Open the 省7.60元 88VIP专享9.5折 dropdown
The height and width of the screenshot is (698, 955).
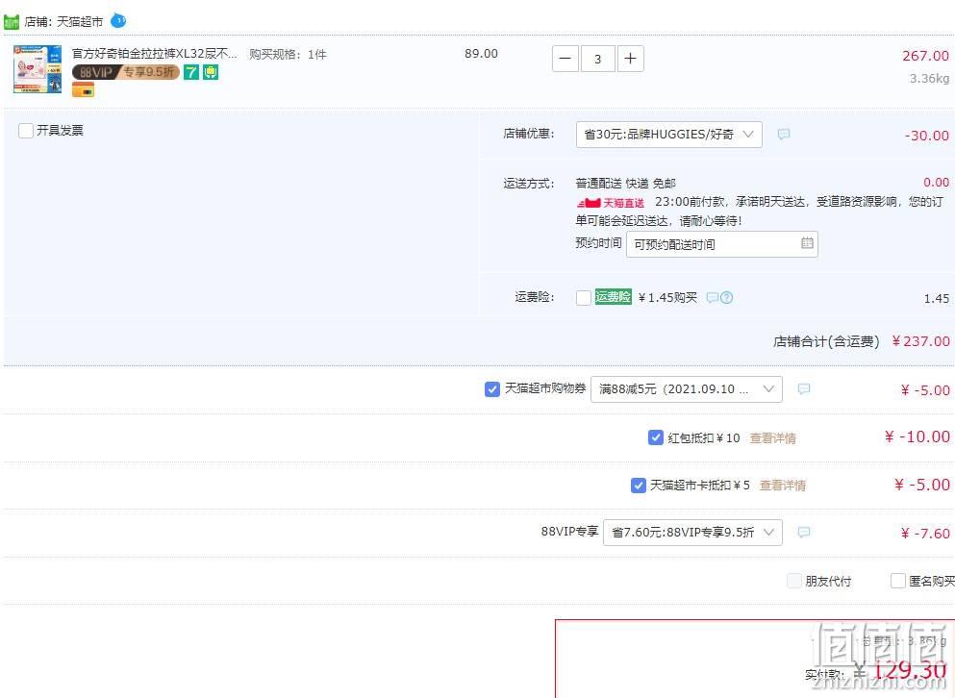point(692,533)
